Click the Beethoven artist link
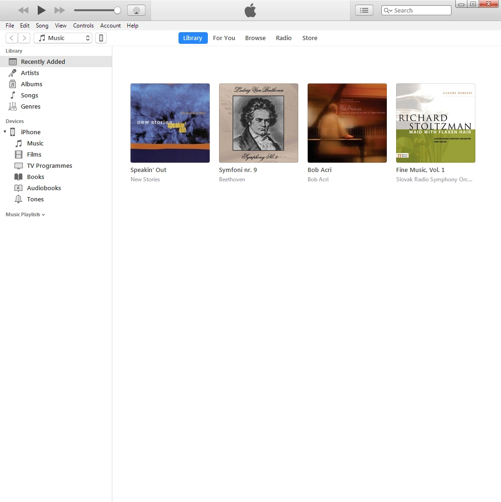This screenshot has height=502, width=501. [x=232, y=179]
